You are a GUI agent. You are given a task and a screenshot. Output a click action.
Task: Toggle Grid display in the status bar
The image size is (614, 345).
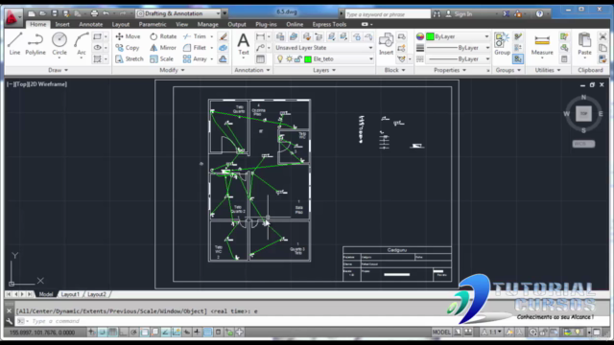(112, 333)
